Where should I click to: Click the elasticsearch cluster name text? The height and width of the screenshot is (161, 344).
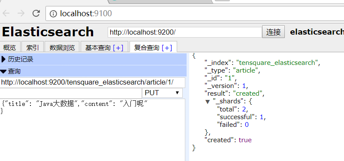tap(317, 32)
